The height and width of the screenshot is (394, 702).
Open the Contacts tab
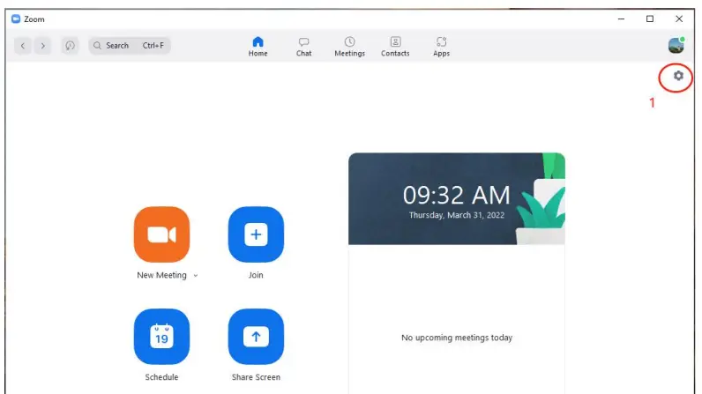pos(395,47)
